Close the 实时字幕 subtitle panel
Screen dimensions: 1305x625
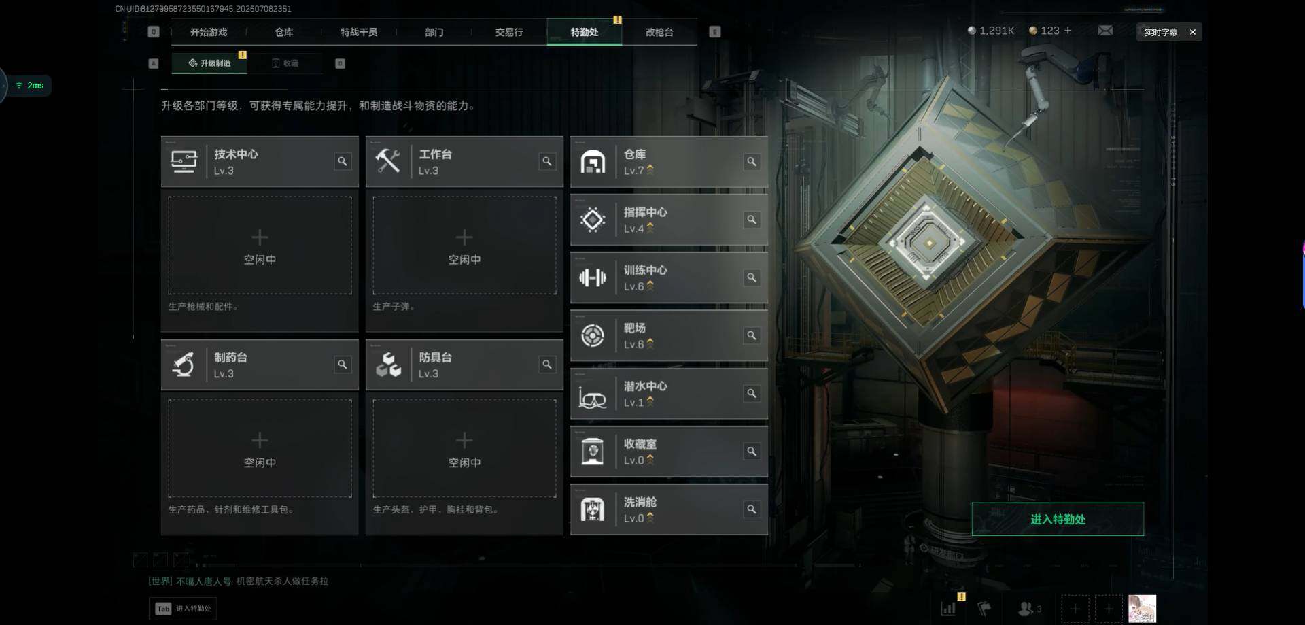1192,32
